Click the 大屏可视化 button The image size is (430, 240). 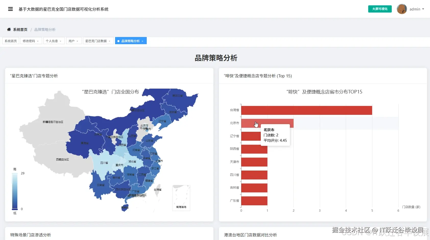coord(379,9)
